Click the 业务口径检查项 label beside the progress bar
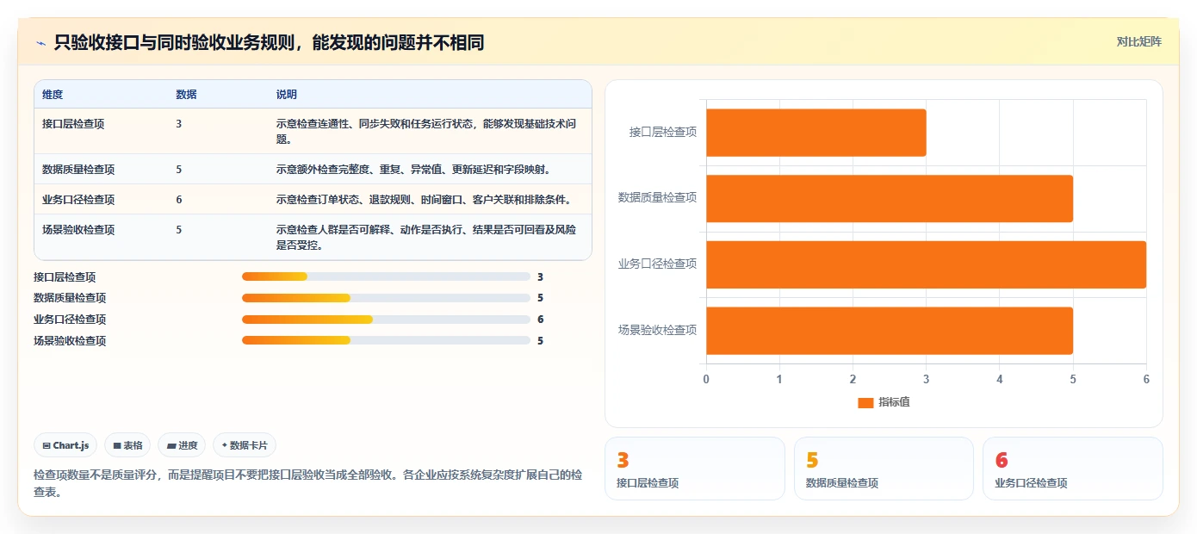This screenshot has height=534, width=1197. [x=70, y=320]
